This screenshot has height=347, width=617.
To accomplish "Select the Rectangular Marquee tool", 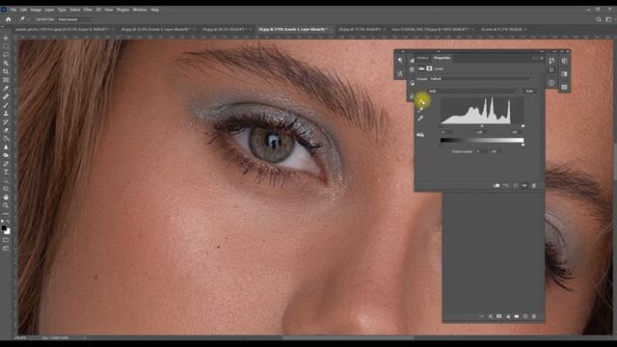I will (x=6, y=46).
